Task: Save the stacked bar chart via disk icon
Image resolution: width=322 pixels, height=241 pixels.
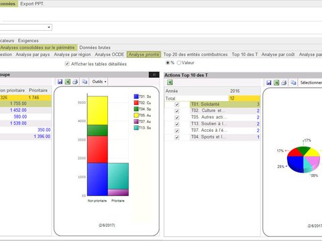Action: (60, 82)
